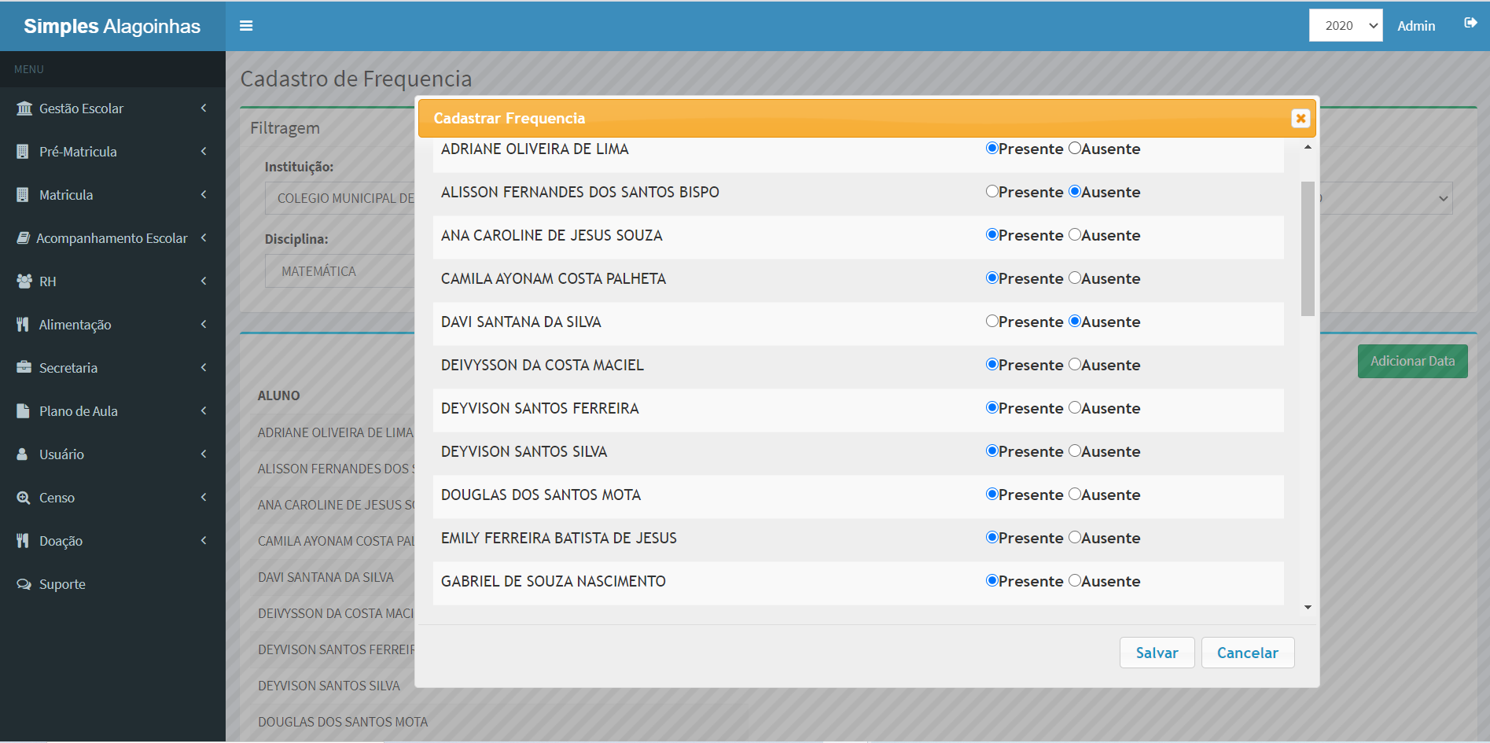Image resolution: width=1490 pixels, height=743 pixels.
Task: Select Ausente for Douglas dos Santos Mota
Action: [1075, 495]
